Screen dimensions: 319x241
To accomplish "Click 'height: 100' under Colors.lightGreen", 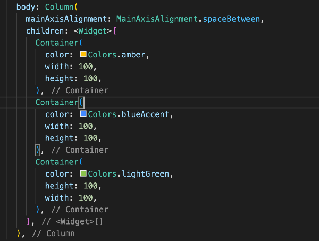I will click(x=71, y=186).
